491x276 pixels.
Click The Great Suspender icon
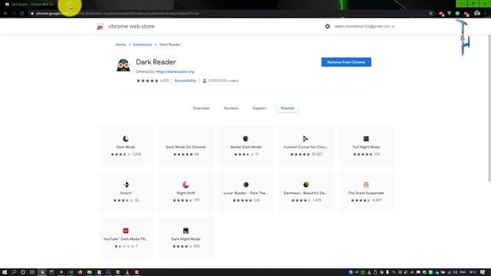366,185
